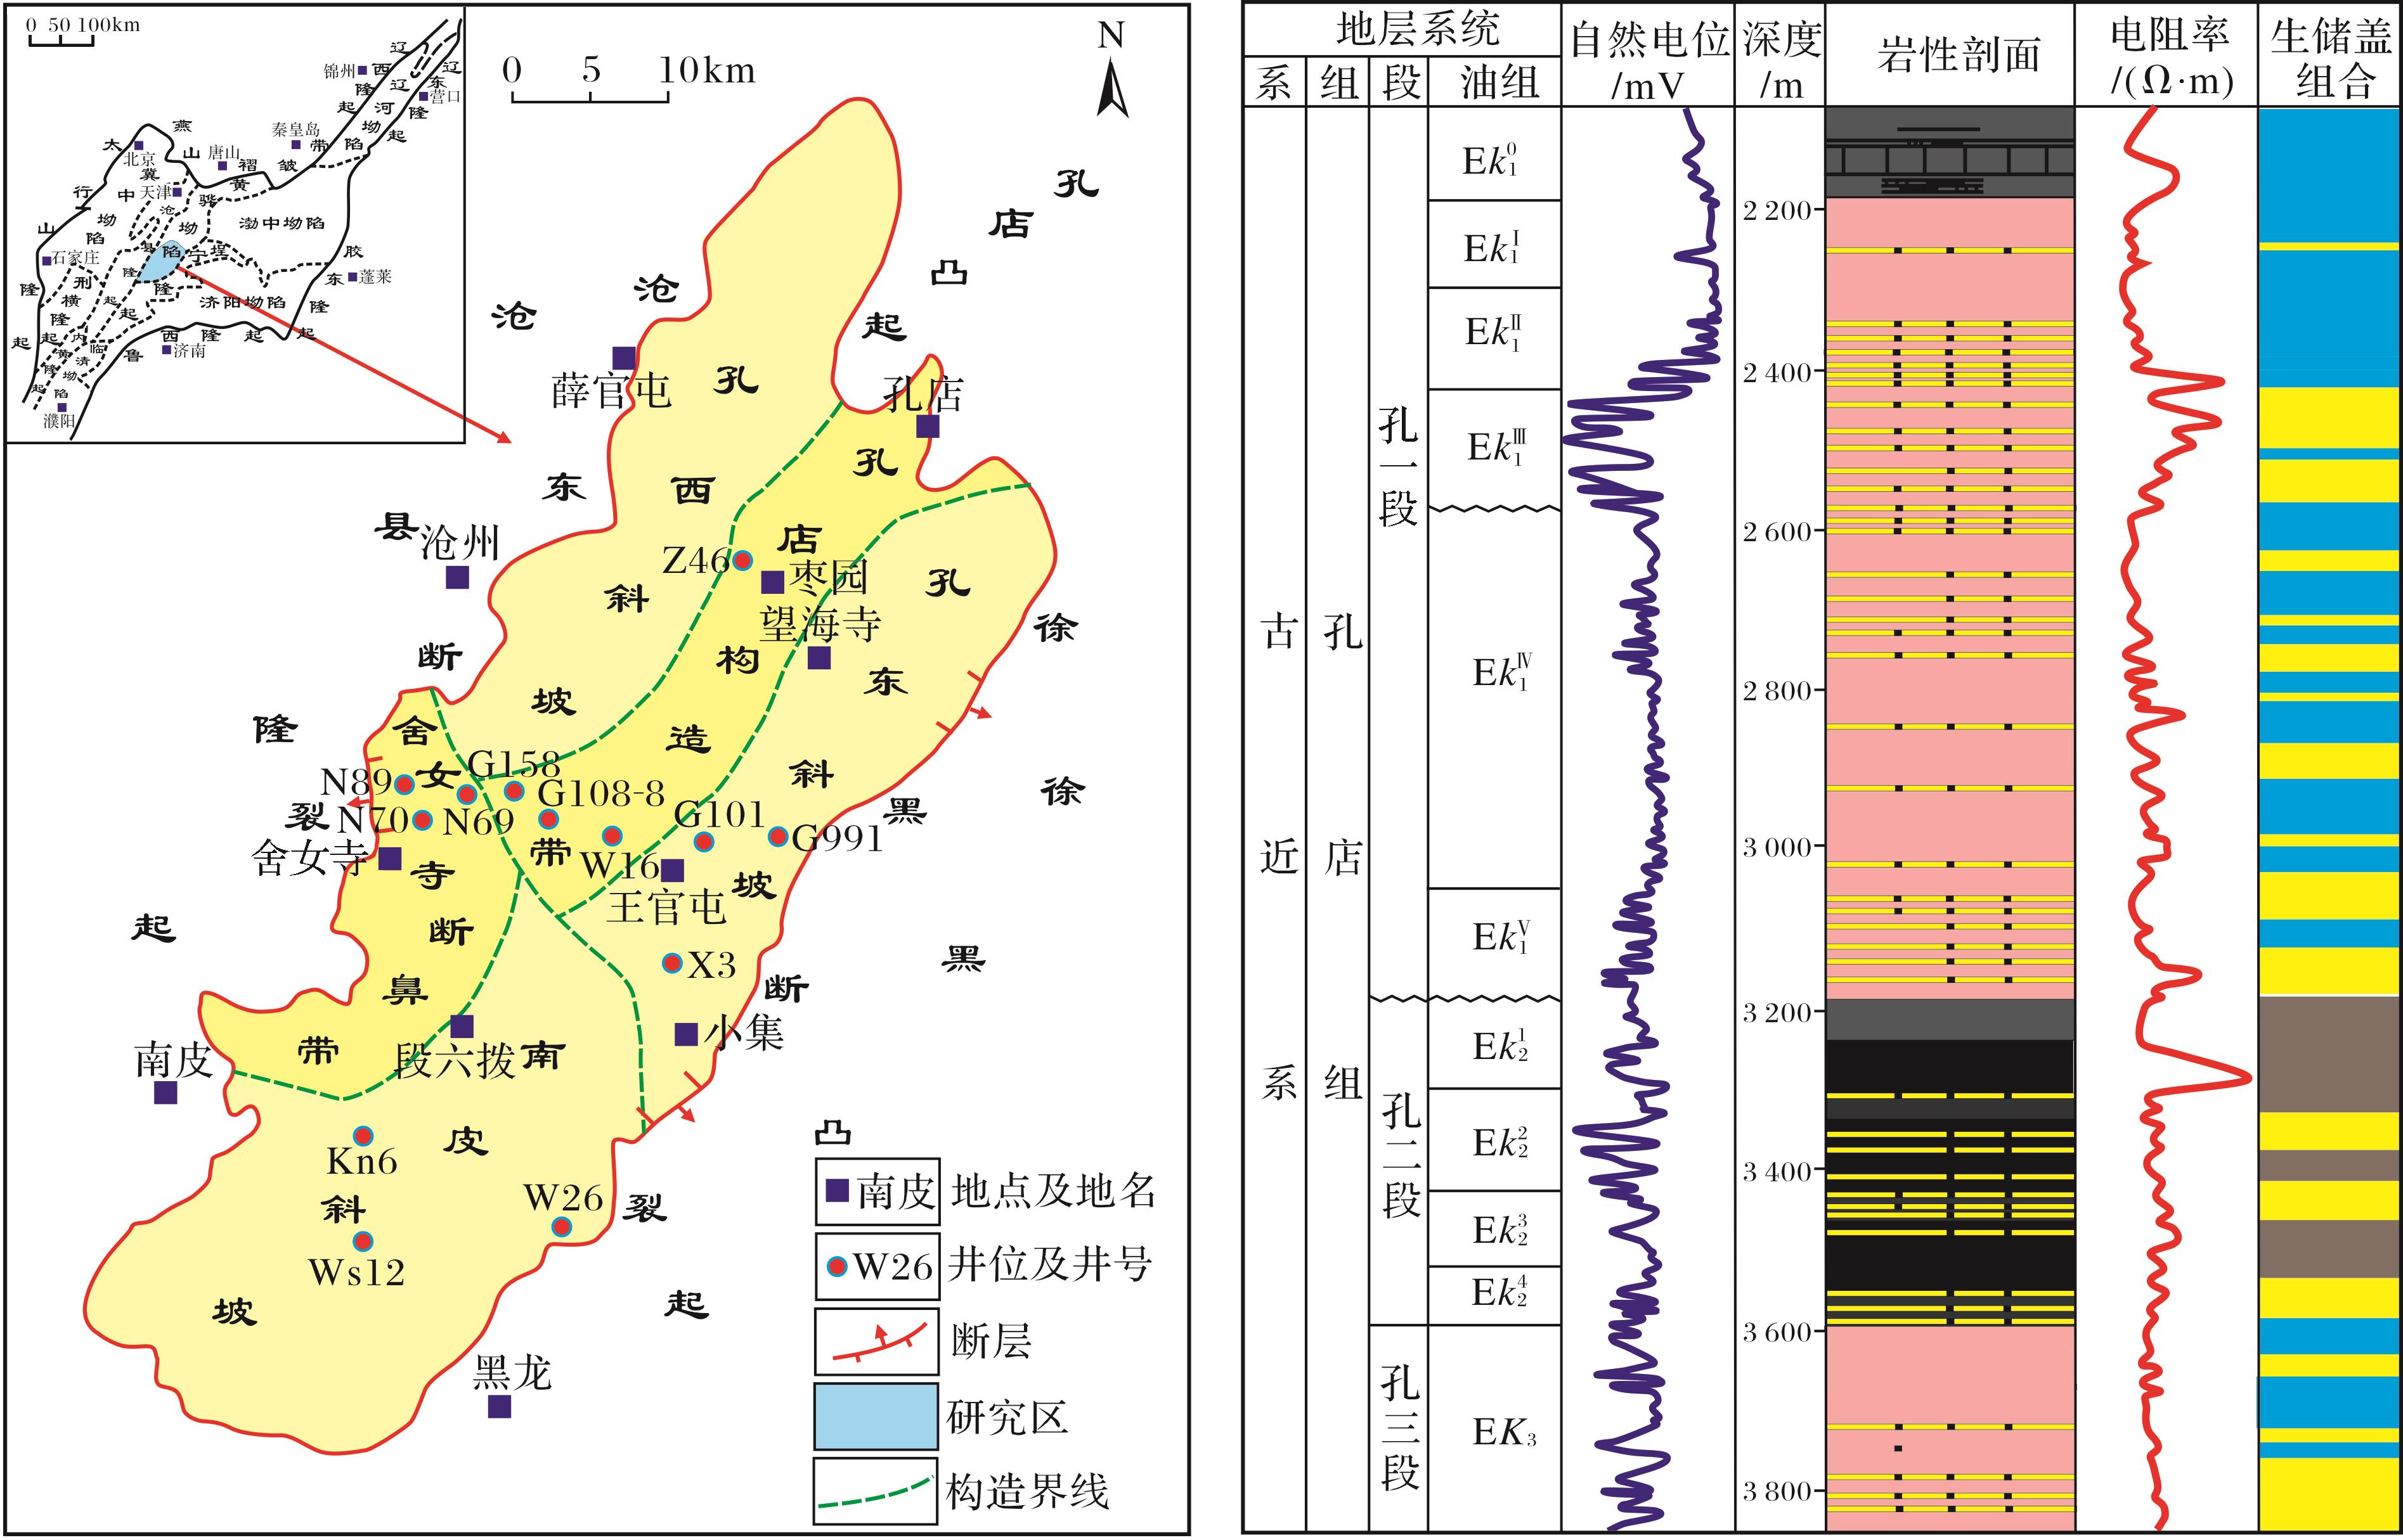Click the W26 well marker on map

(562, 1227)
